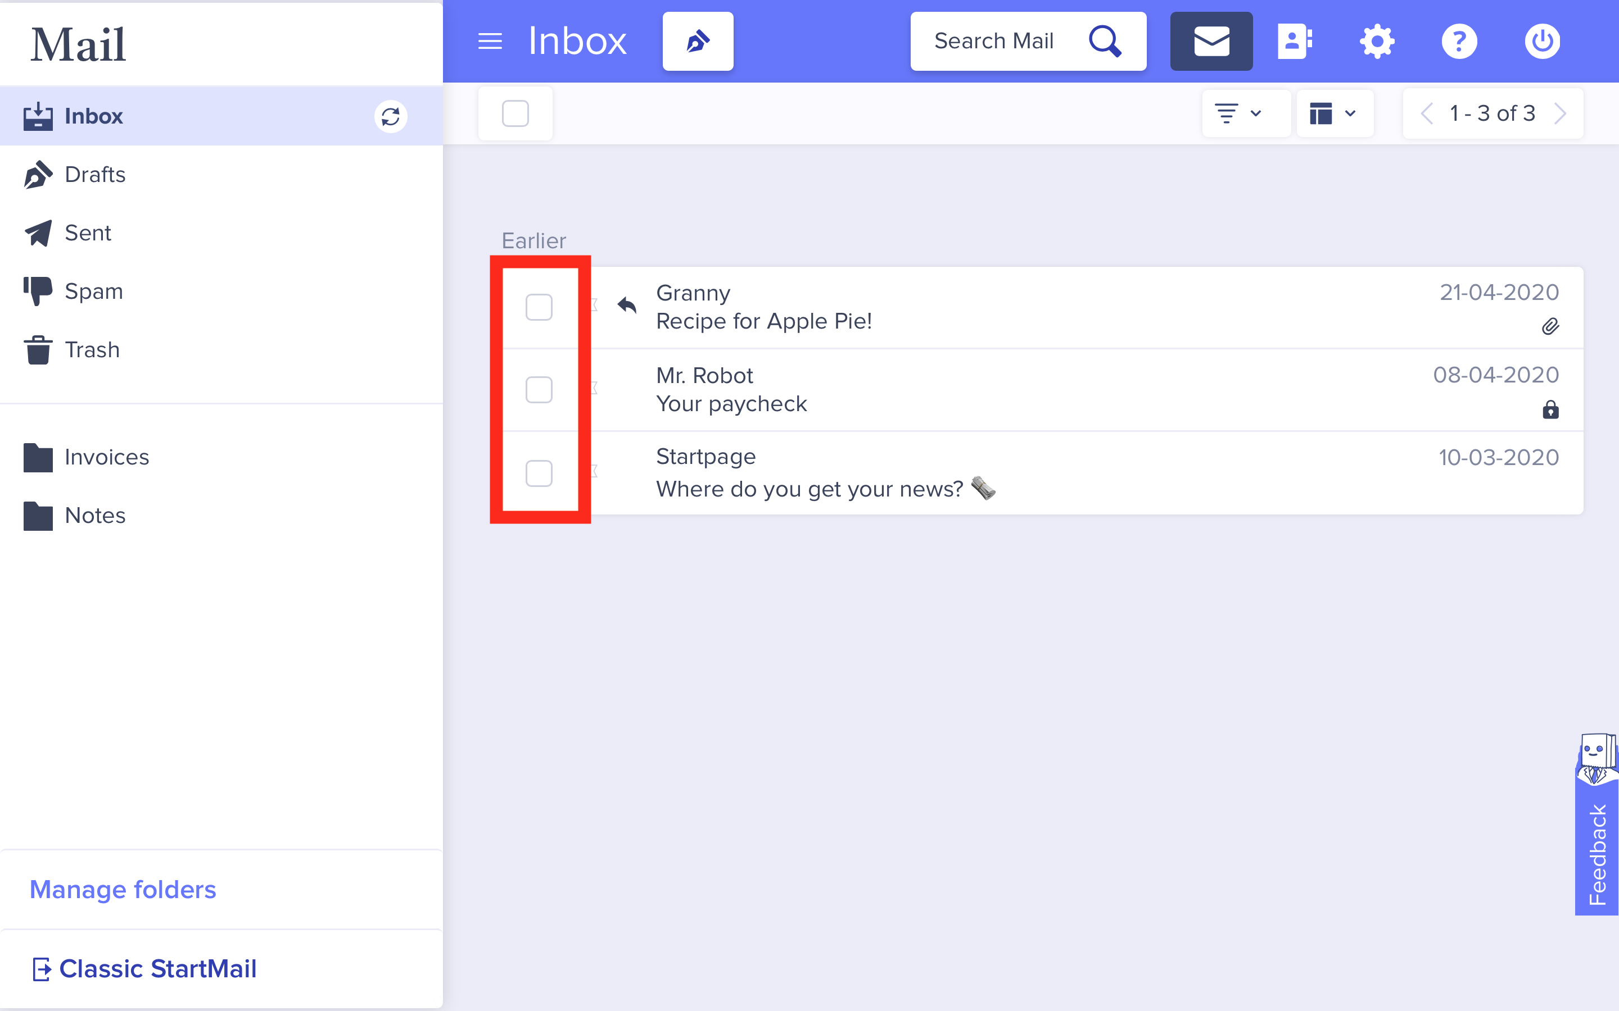Toggle the select-all checkbox in toolbar
Screen dimensions: 1619x1011
pos(515,113)
